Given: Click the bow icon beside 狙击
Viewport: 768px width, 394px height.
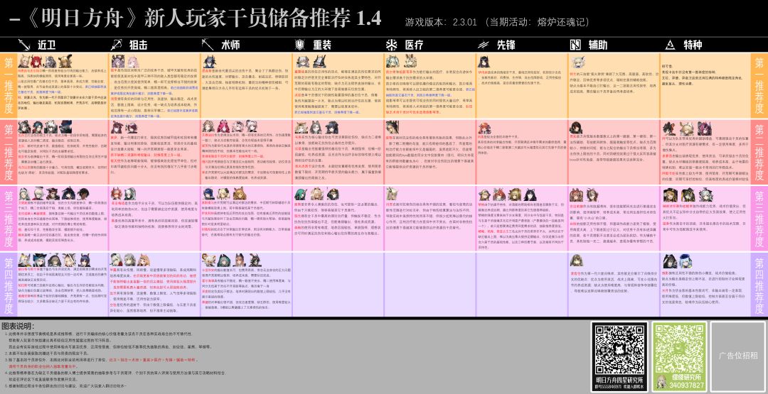Looking at the screenshot, I should [x=116, y=45].
